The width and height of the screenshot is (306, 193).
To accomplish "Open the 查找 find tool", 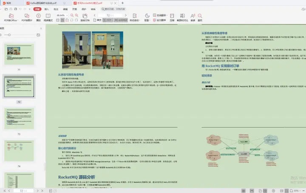I will tap(200, 17).
